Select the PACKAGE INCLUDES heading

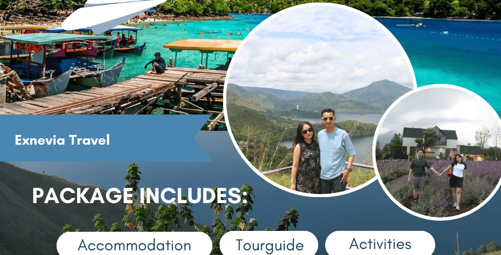[140, 196]
